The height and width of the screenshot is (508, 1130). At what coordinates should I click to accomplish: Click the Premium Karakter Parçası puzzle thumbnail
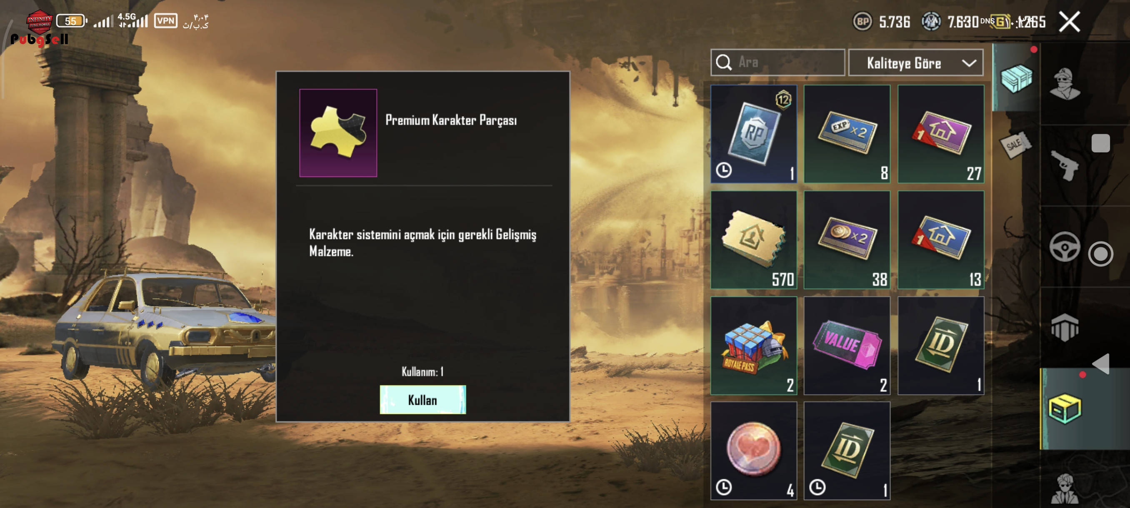coord(338,133)
